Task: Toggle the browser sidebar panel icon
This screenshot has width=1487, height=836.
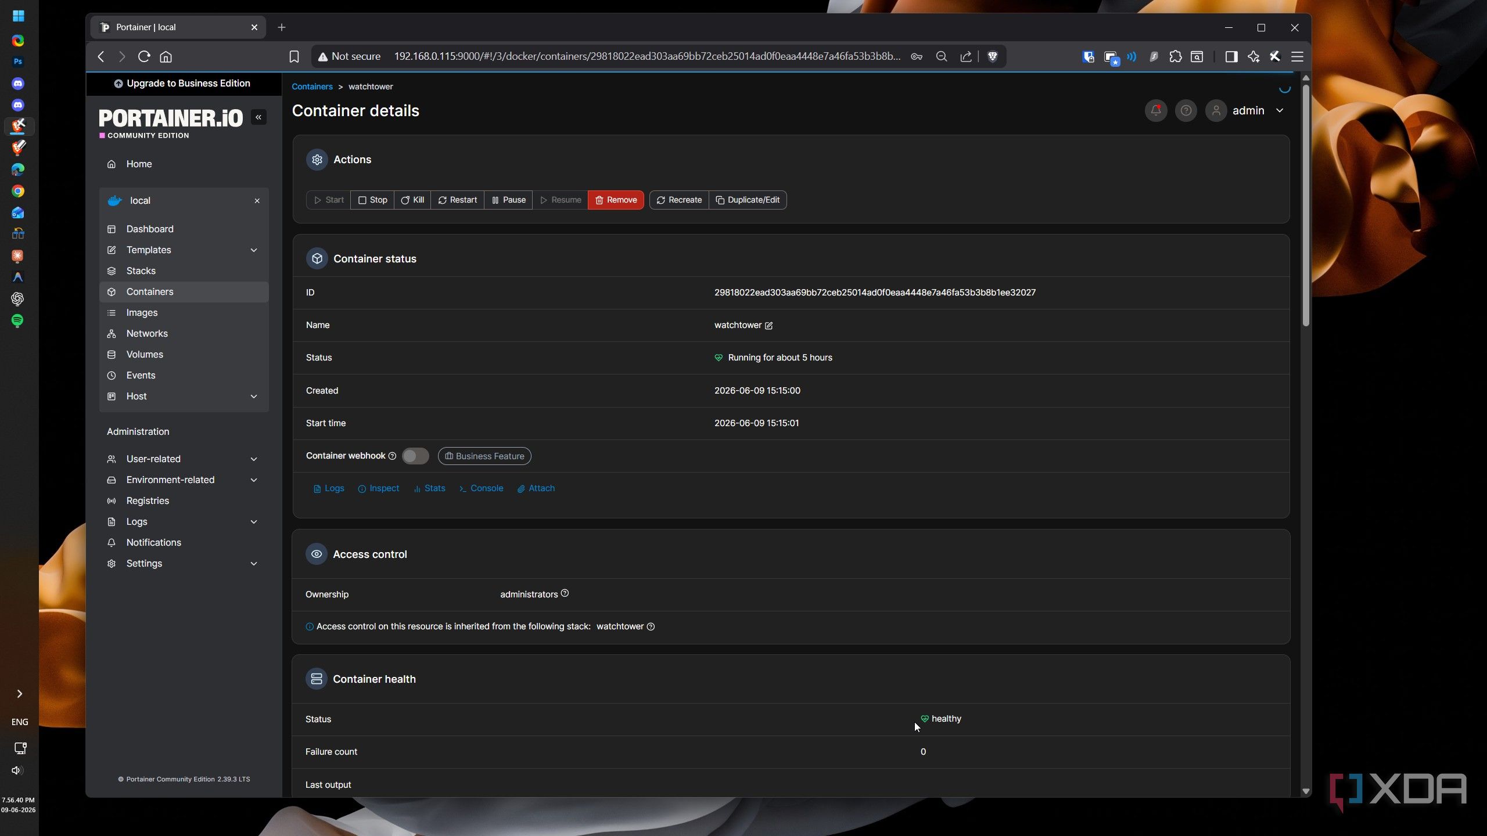Action: click(x=1231, y=56)
